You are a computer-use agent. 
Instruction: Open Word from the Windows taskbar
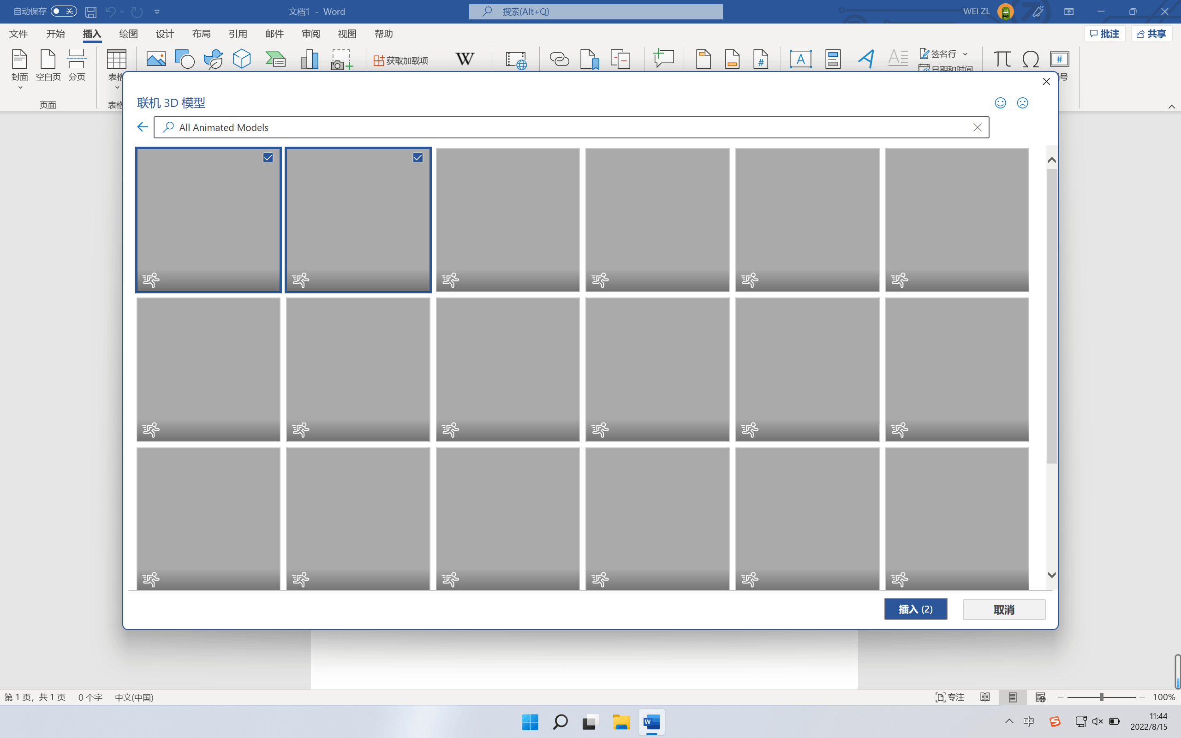(651, 722)
